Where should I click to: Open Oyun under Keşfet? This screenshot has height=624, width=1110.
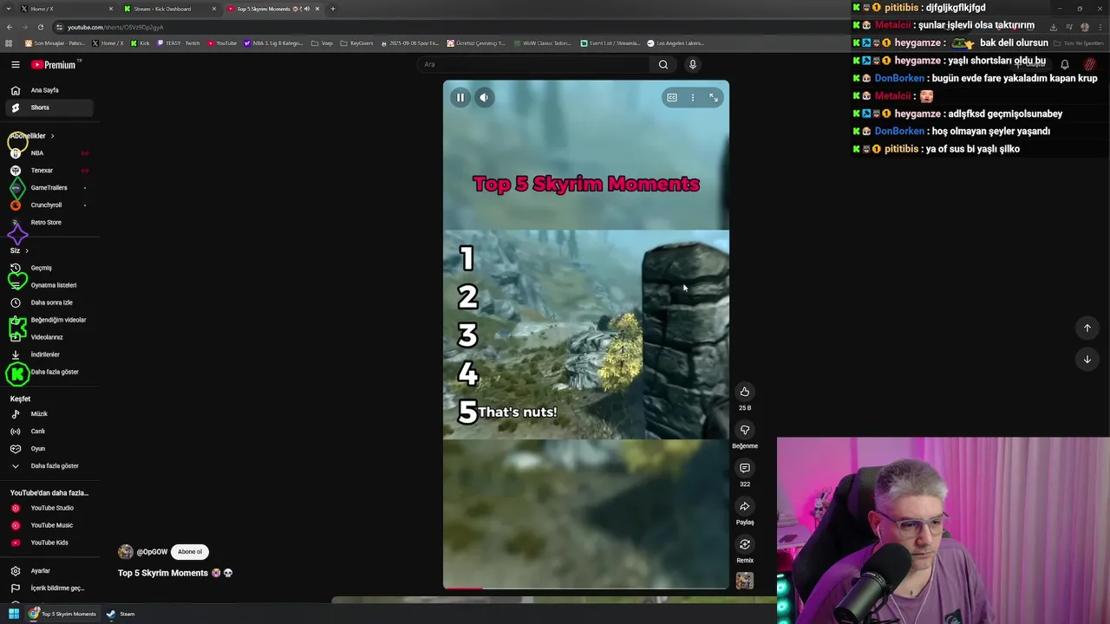(49, 449)
